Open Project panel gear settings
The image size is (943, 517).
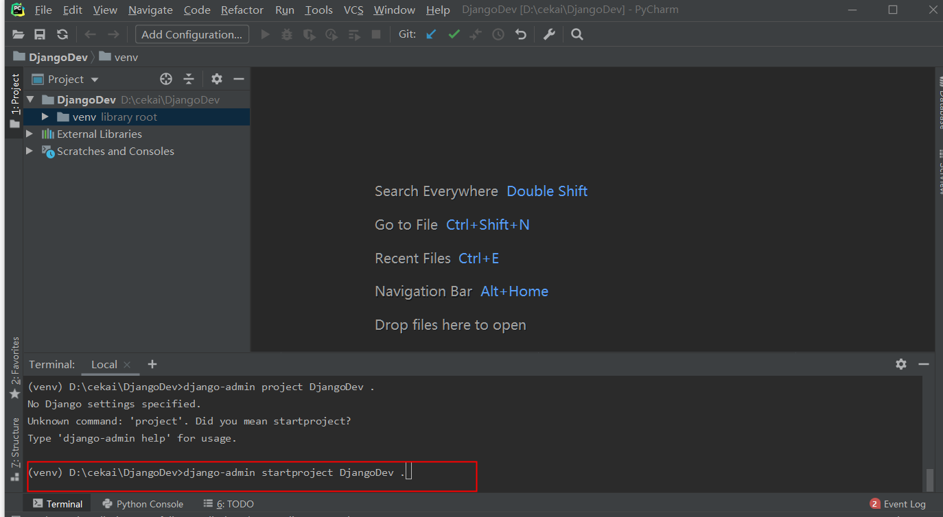217,79
